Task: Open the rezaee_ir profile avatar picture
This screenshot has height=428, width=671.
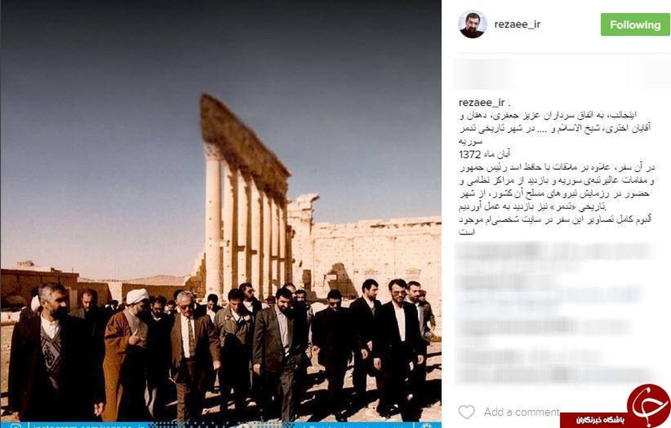Action: click(x=472, y=25)
